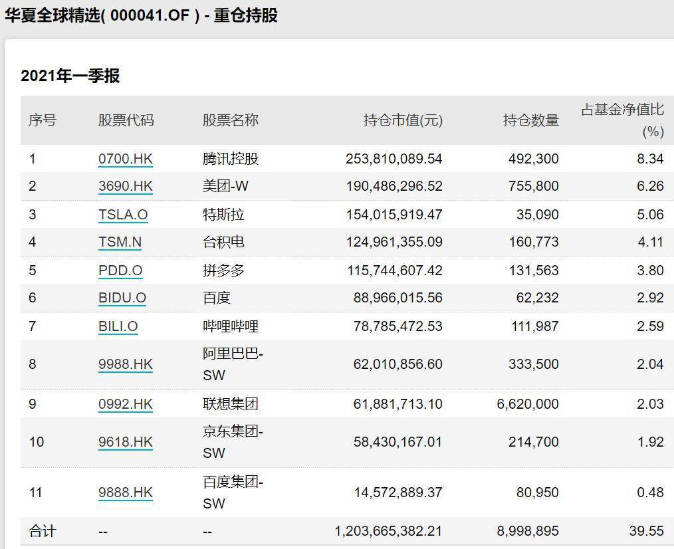674x549 pixels.
Task: Select the TSM.N stock code link
Action: 120,242
